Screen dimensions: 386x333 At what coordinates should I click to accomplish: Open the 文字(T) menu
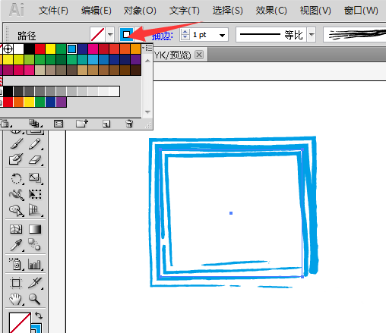tap(185, 11)
